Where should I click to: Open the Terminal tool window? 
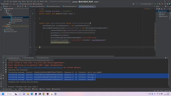pos(35,89)
